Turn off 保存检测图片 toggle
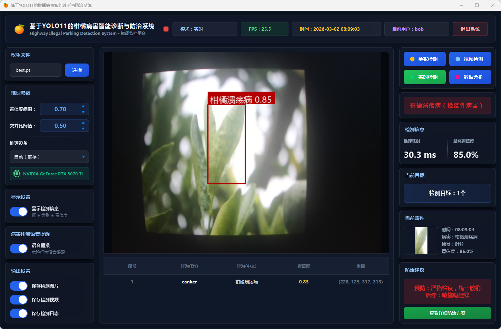 tap(19, 286)
